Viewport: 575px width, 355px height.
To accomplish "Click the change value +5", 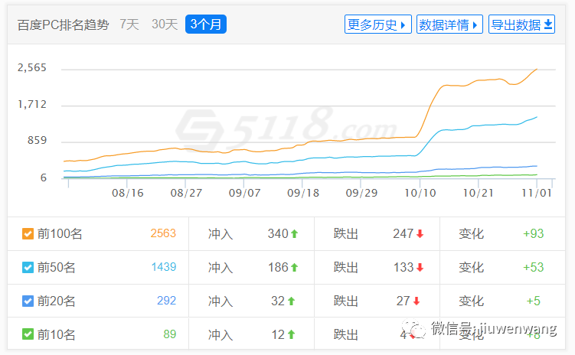I will tap(534, 301).
